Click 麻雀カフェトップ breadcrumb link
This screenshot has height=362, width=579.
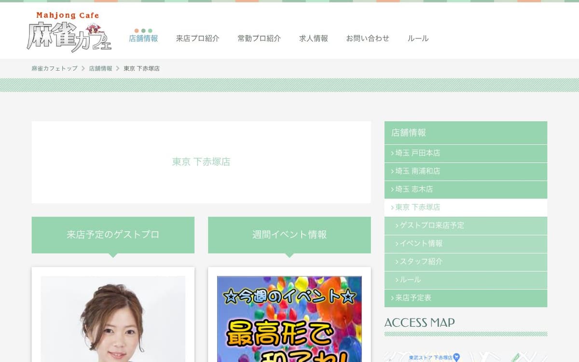[x=55, y=69]
